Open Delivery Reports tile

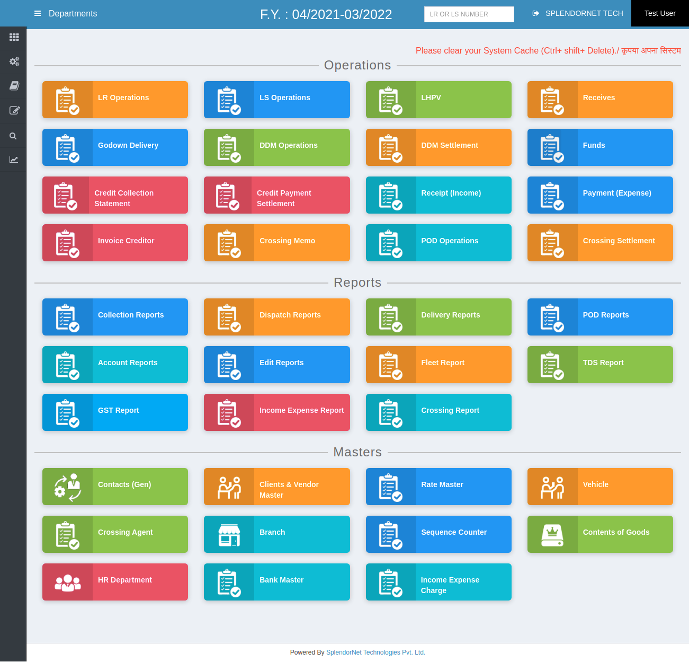click(x=439, y=317)
